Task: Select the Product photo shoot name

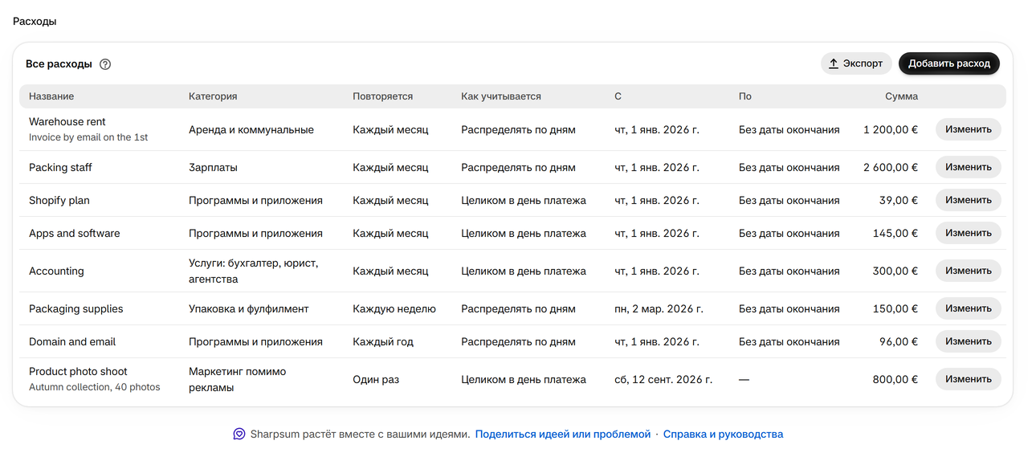Action: (78, 372)
